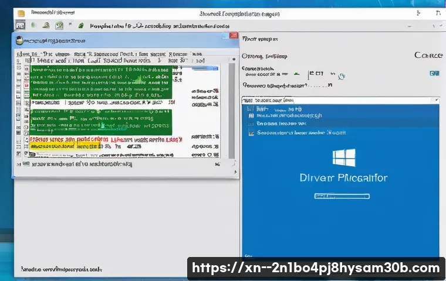Click the first icon on the top toolbar
Viewport: 446px width, 281px height.
click(20, 26)
